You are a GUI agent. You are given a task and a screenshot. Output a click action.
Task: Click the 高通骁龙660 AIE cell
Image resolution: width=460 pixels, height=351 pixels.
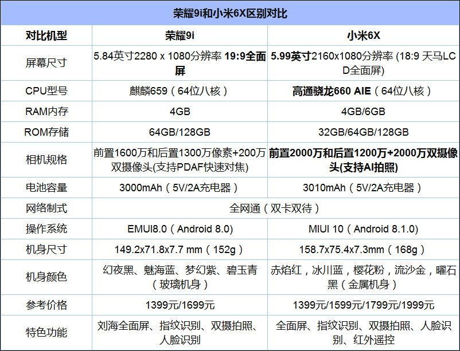click(x=363, y=91)
